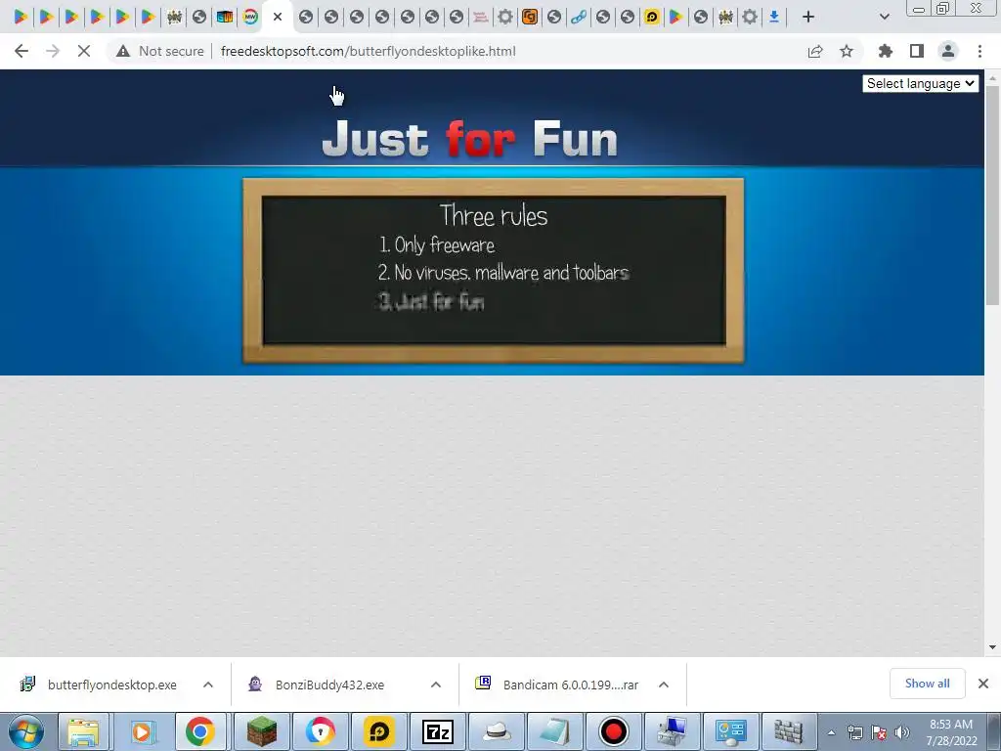Switch to the red lines icon tab
1001x751 pixels.
[x=480, y=18]
